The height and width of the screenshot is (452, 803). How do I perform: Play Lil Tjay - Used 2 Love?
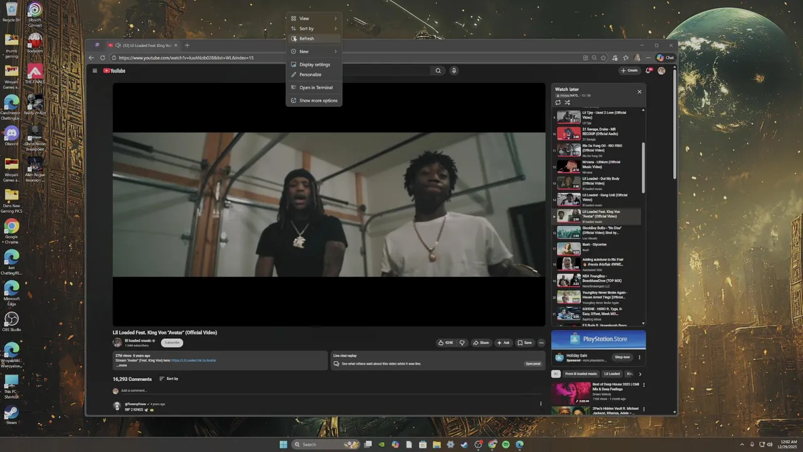[x=598, y=117]
